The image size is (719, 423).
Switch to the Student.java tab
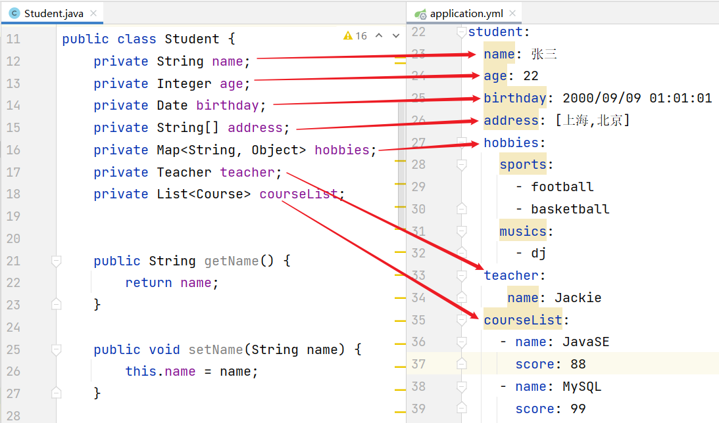[52, 13]
